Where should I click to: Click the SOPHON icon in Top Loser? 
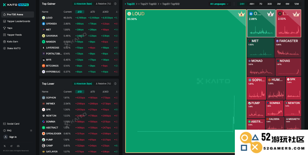[x=44, y=98]
